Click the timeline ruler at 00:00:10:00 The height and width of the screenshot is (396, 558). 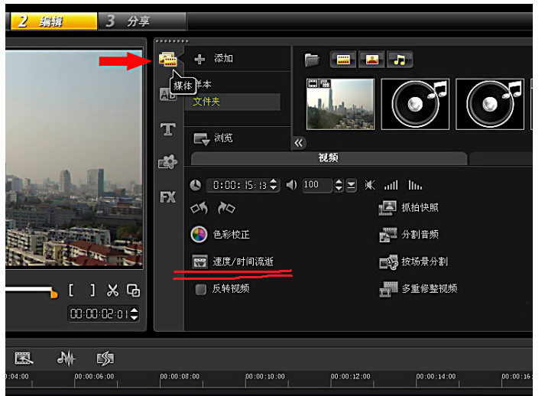(264, 376)
